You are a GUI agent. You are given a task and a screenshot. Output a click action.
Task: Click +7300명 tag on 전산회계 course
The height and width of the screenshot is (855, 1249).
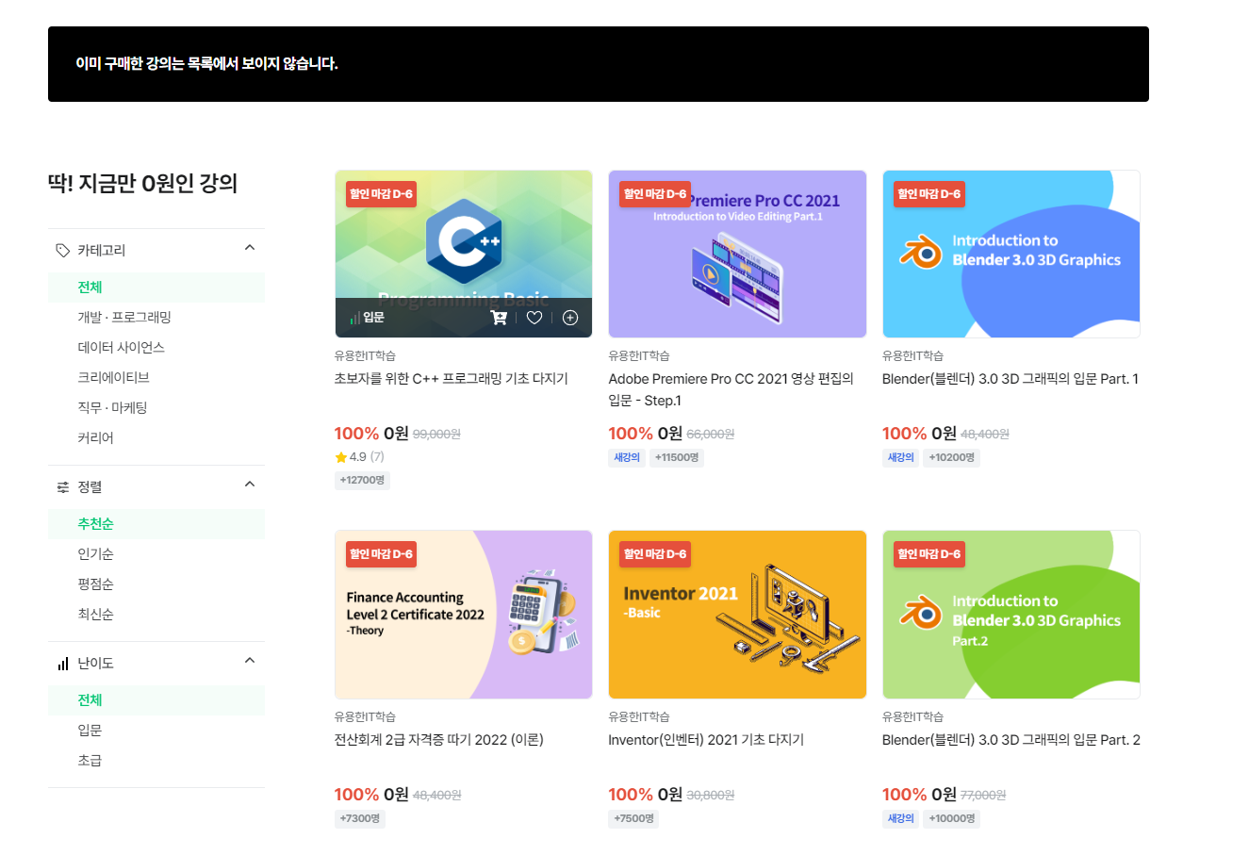(359, 818)
